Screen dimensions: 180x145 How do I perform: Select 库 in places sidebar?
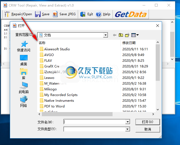pos(24,74)
